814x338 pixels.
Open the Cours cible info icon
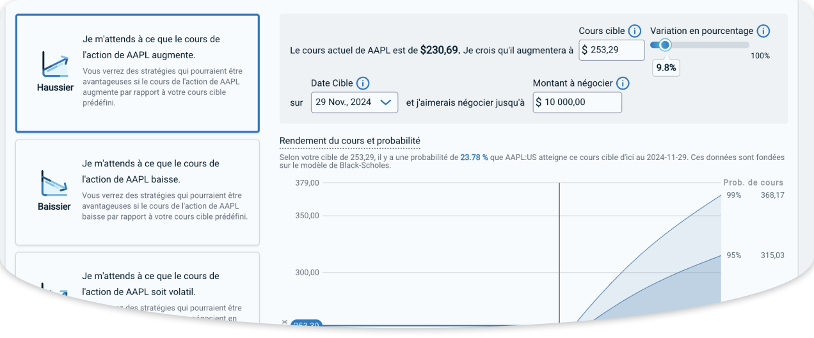(634, 31)
